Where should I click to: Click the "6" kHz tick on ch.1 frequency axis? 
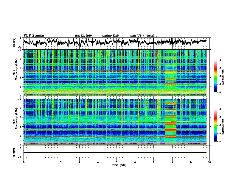click(x=21, y=68)
